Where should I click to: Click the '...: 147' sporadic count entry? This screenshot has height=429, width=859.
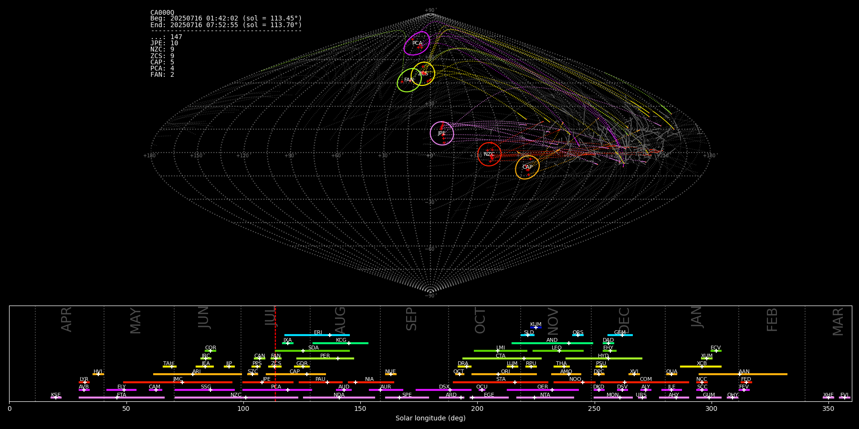(166, 37)
